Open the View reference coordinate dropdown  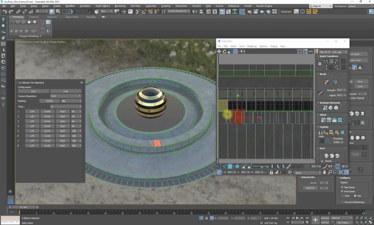coord(107,12)
